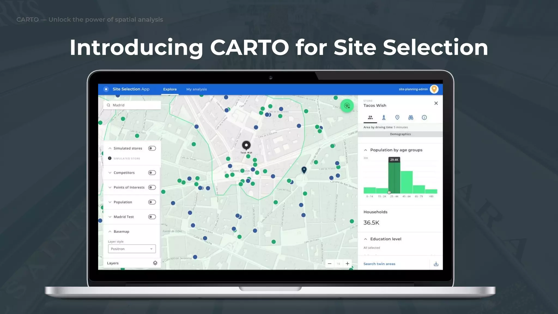The image size is (558, 314).
Task: Click the Layers stack icon
Action: click(155, 263)
